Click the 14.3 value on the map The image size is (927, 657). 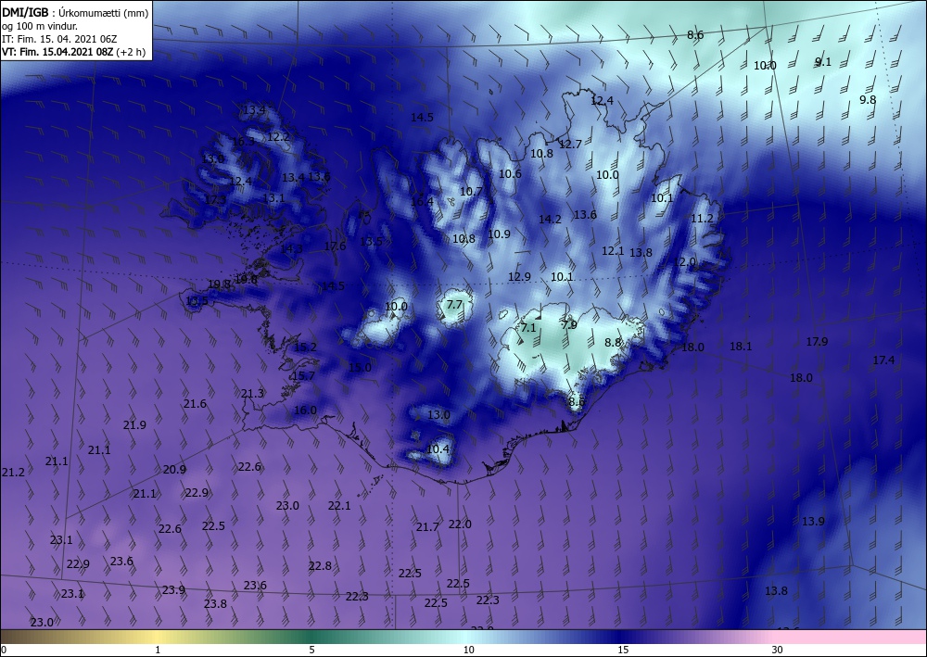(x=291, y=248)
